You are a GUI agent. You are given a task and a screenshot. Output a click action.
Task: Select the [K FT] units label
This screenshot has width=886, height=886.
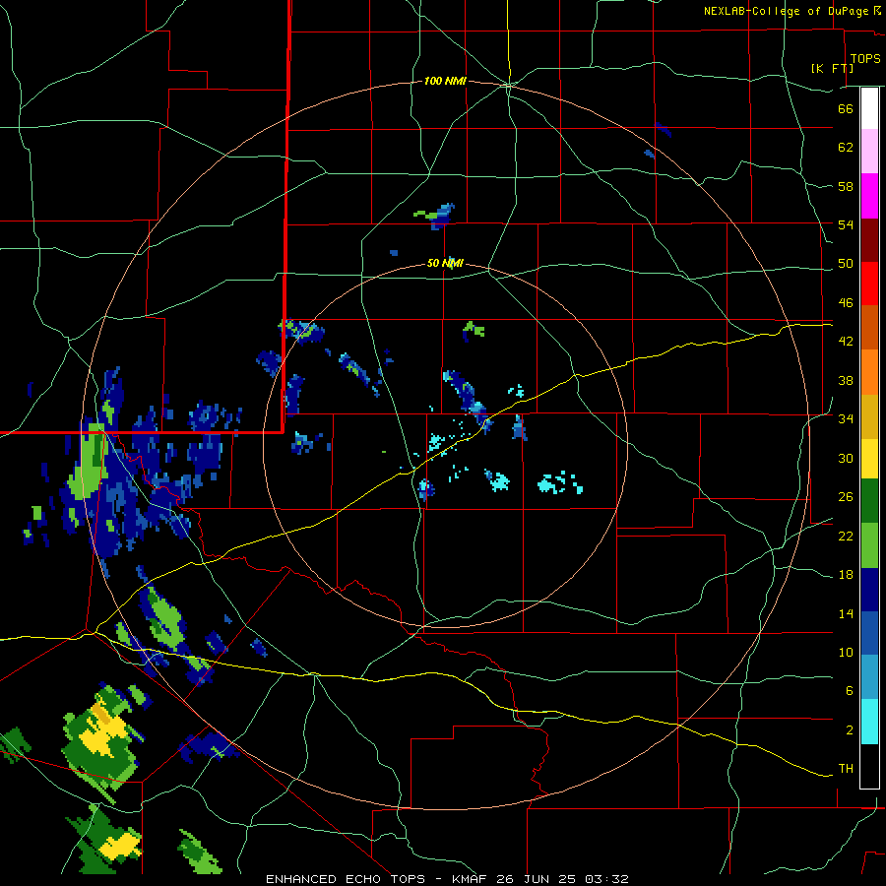832,68
